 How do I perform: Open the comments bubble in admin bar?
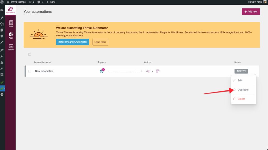tap(40, 2)
